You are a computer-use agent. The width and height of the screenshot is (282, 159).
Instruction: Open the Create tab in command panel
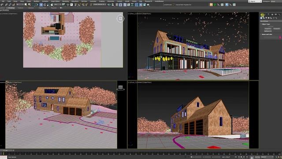(x=263, y=15)
